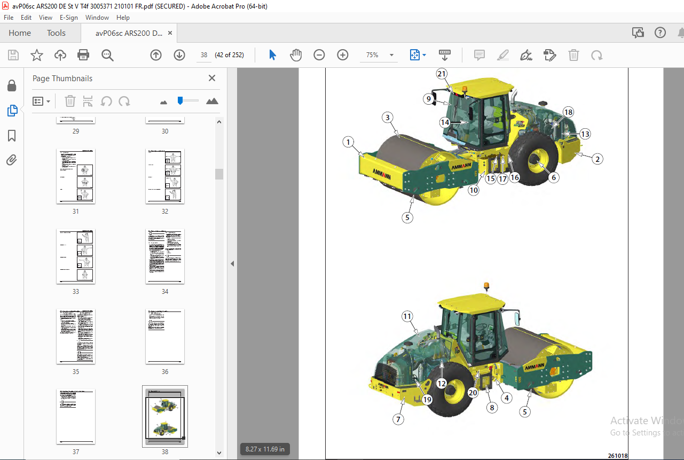
Task: Select the highlight text pen tool
Action: click(x=503, y=55)
